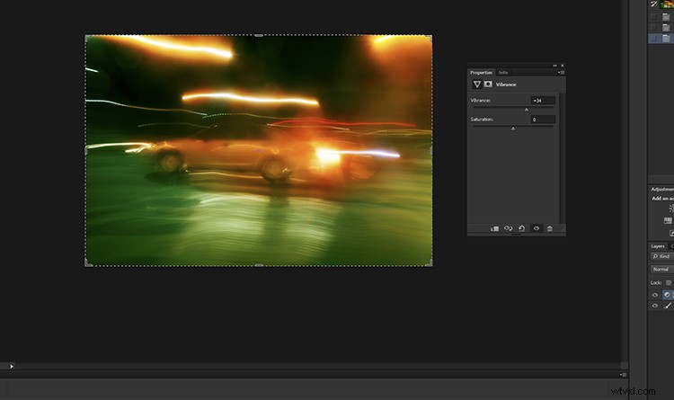Open the bottom panel flyout menu icon
Image resolution: width=674 pixels, height=400 pixels.
(x=623, y=375)
